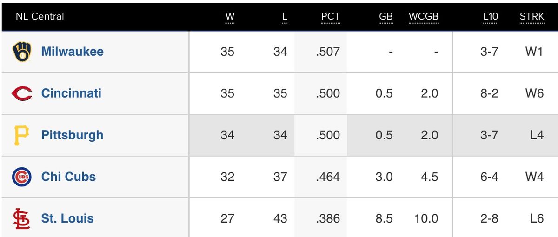This screenshot has width=558, height=237.
Task: Open the Milwaukee team link
Action: pos(73,52)
